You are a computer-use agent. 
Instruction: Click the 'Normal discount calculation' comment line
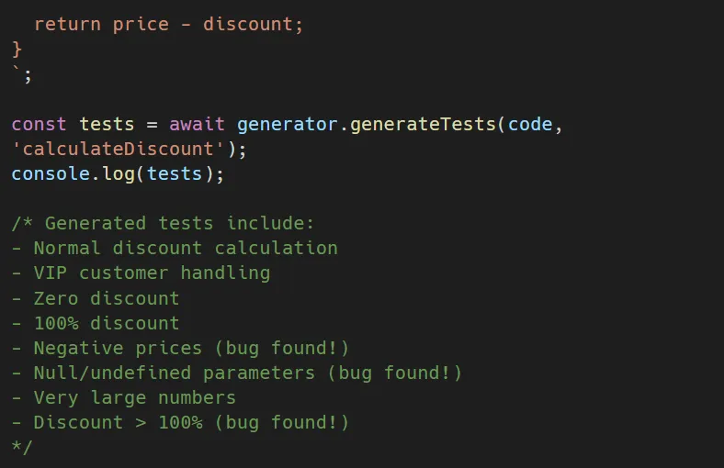[186, 248]
